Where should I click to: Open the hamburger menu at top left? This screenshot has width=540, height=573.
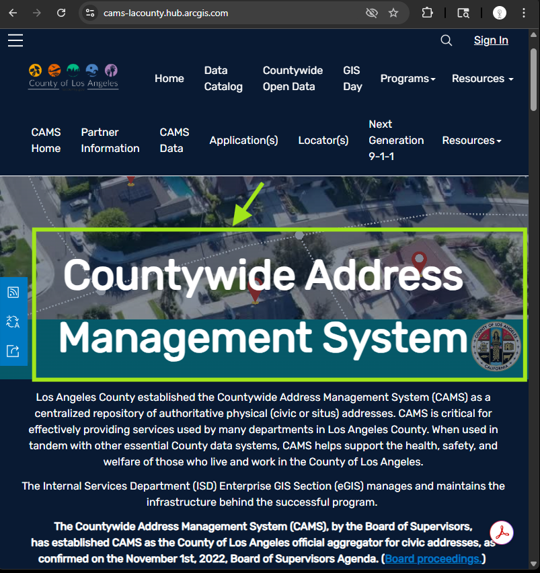coord(15,40)
